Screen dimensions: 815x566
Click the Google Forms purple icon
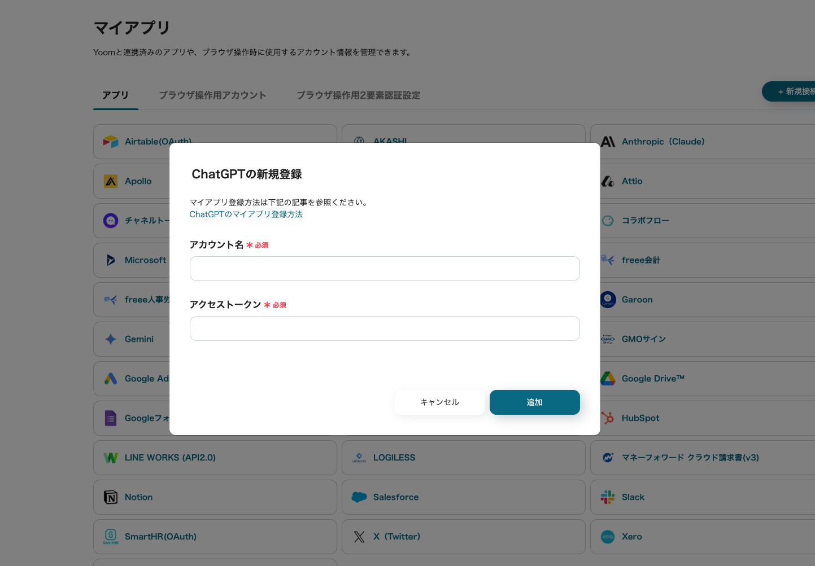[x=111, y=418]
